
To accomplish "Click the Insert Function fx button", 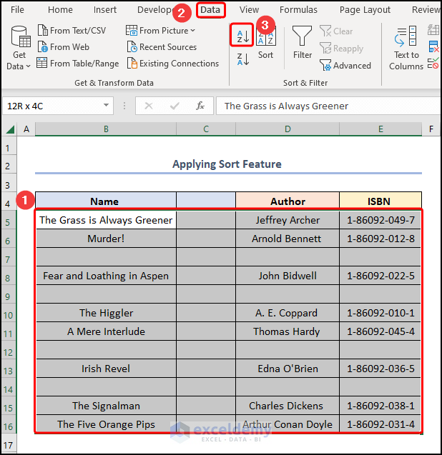I will 200,106.
